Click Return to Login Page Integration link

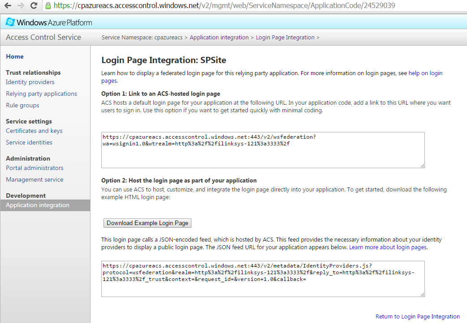point(418,316)
